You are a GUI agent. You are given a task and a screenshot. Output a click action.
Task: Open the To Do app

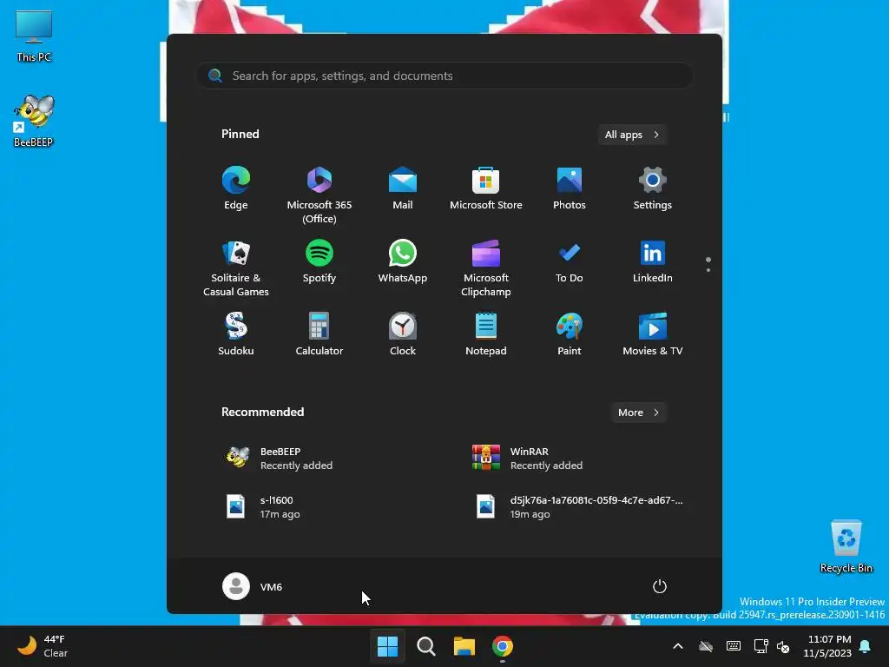point(570,262)
